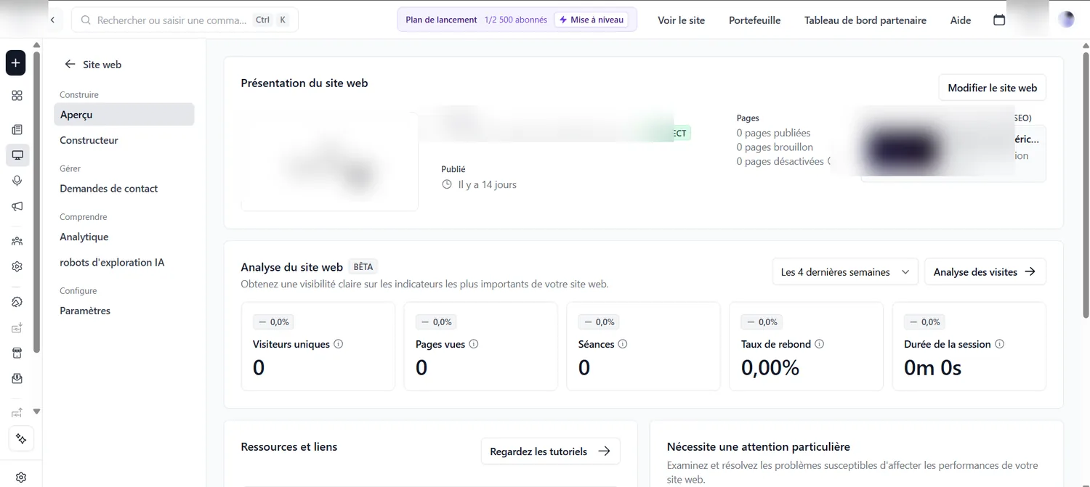Click the Analyse des visites button
The image size is (1090, 487).
click(x=985, y=272)
